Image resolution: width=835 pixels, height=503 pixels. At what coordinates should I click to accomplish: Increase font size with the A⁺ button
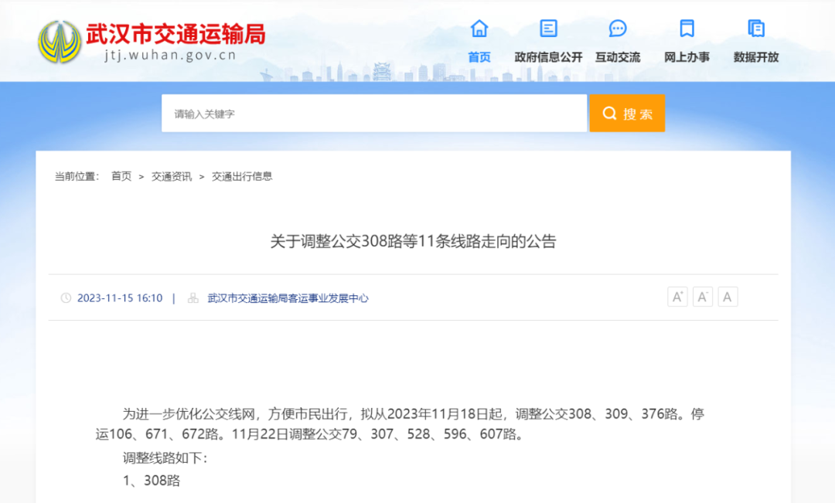tap(677, 296)
